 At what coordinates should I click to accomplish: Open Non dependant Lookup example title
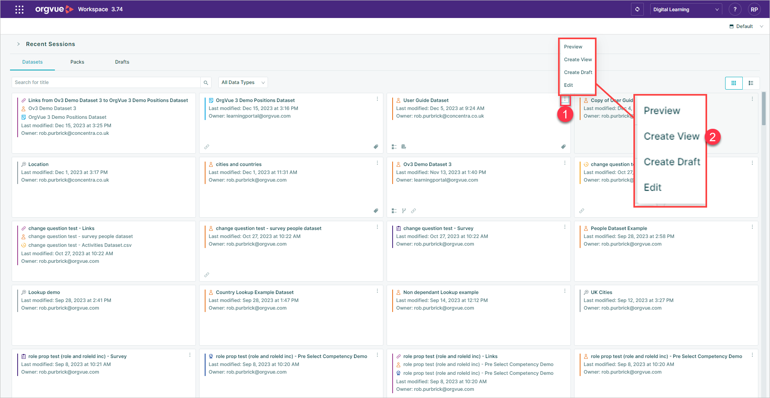[x=441, y=292]
